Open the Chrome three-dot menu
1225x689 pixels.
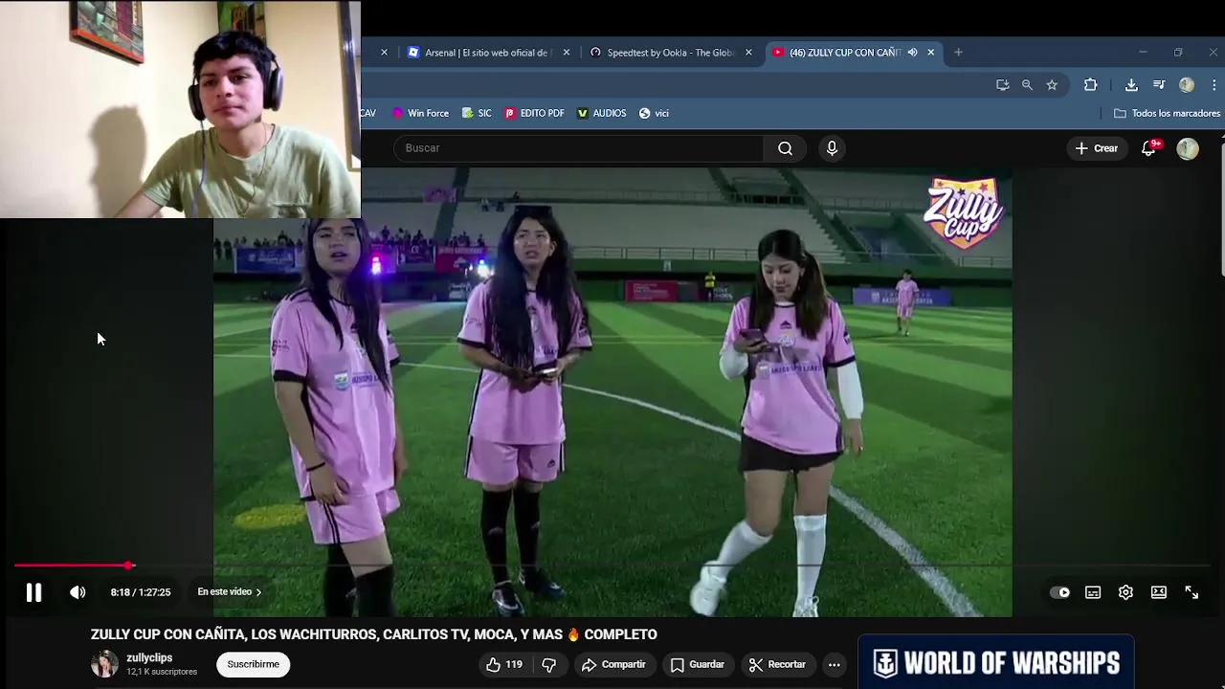(1214, 85)
